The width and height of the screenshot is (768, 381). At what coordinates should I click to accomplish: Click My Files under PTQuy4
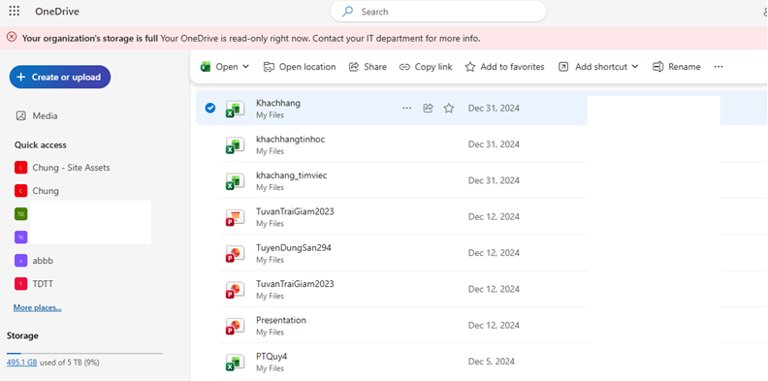pos(270,368)
